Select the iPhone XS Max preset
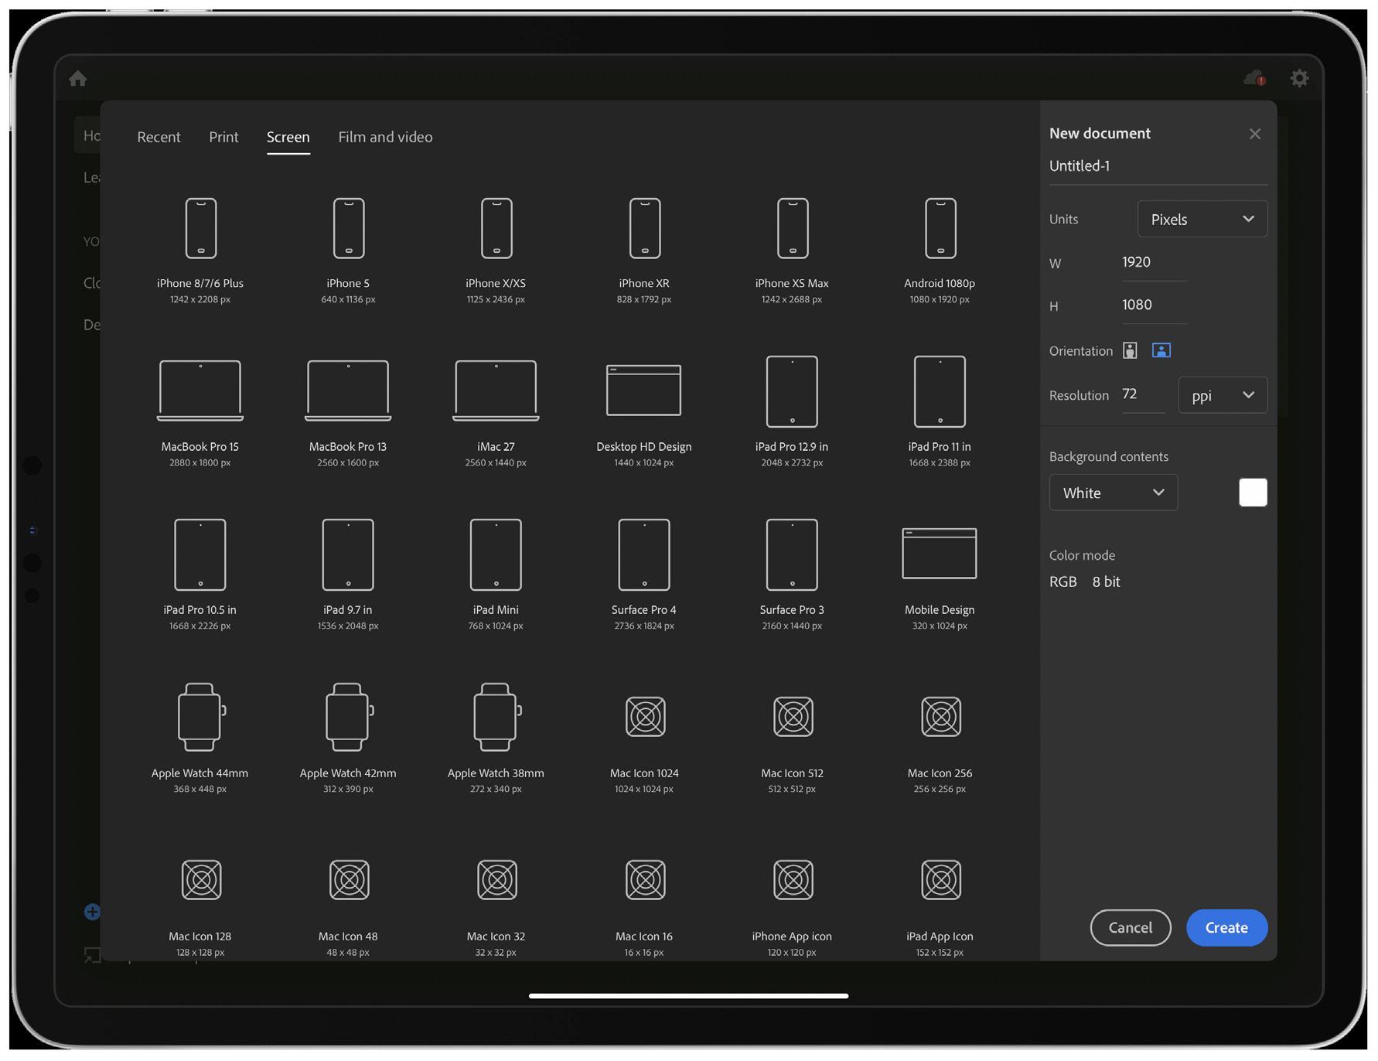 792,250
